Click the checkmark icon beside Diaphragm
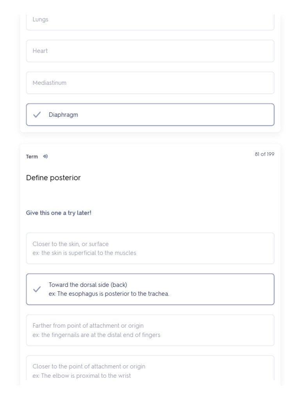The image size is (300, 400). point(37,115)
